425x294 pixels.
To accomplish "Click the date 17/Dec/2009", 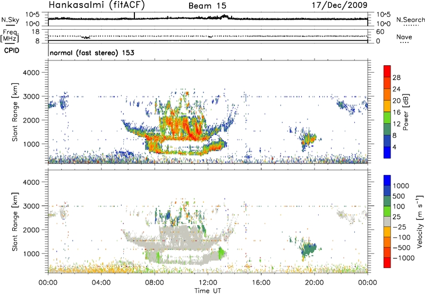I will pyautogui.click(x=339, y=5).
